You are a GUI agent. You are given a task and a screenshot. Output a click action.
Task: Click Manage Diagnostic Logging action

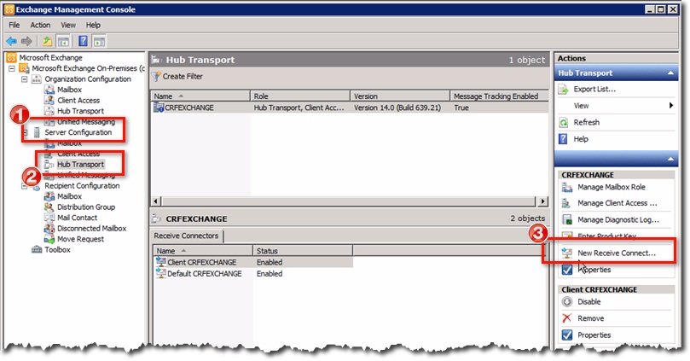pos(618,219)
